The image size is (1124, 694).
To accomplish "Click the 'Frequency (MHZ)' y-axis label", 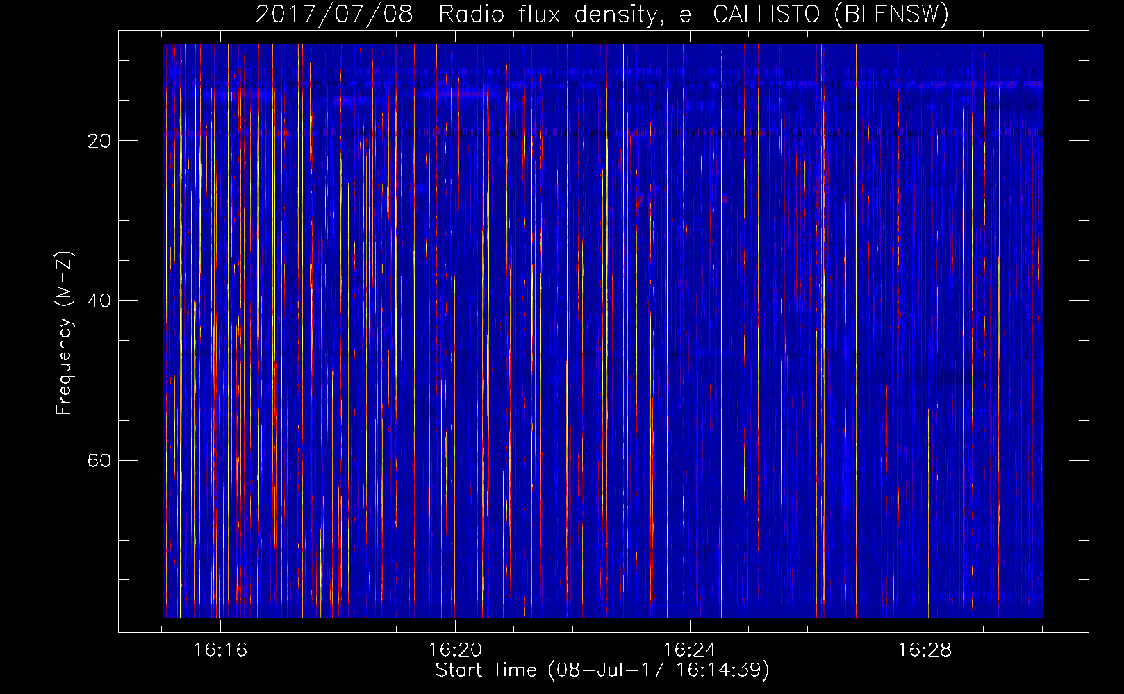I will click(63, 333).
